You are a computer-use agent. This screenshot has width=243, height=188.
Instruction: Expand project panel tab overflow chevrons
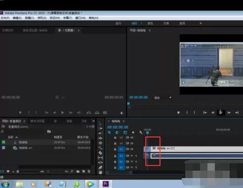pyautogui.click(x=93, y=121)
